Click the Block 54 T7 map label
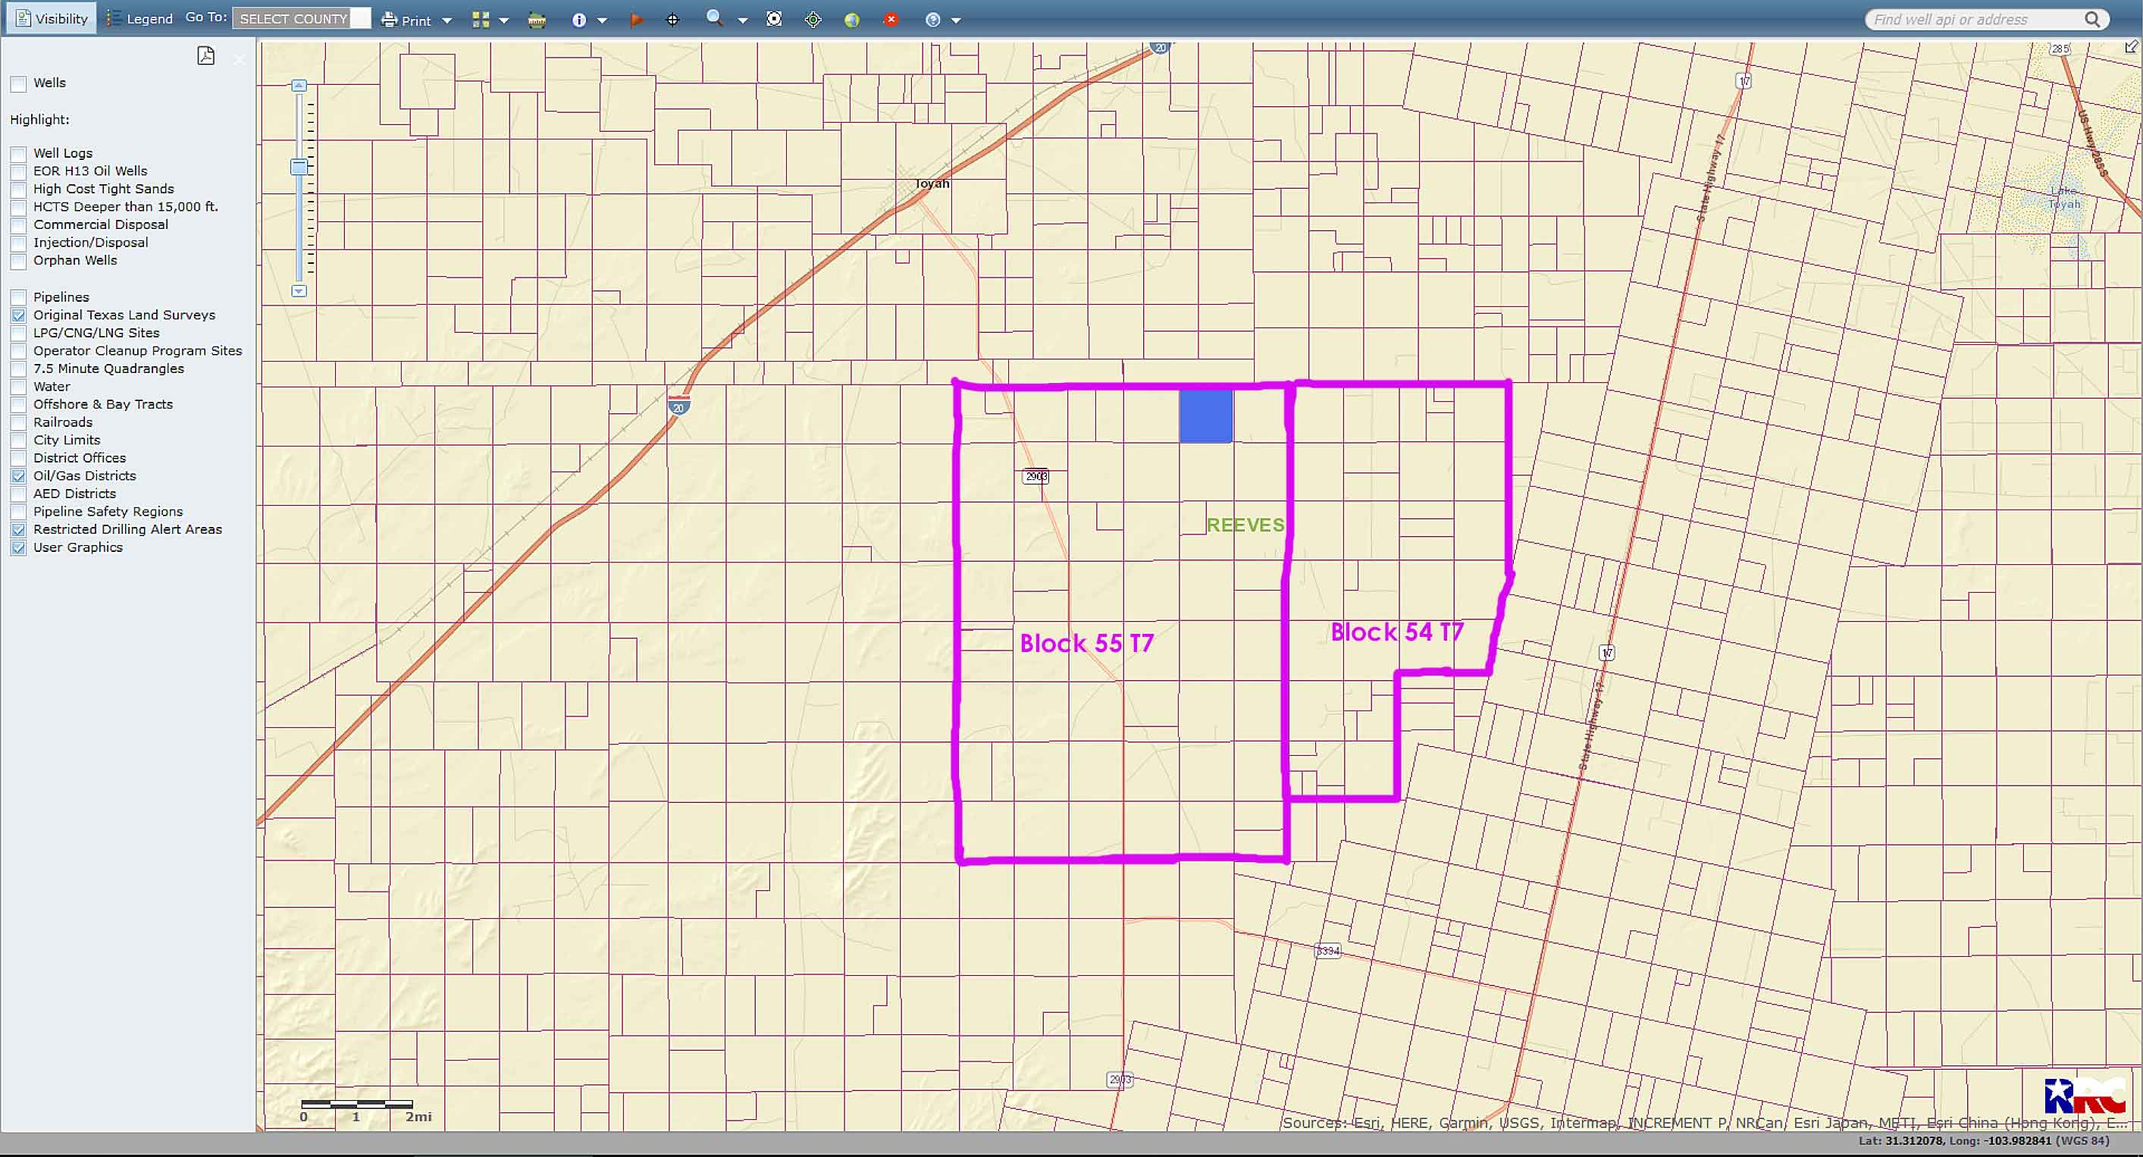2143x1157 pixels. (x=1397, y=632)
